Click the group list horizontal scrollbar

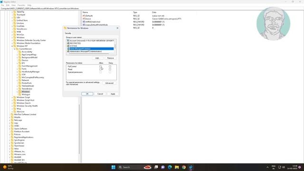click(x=89, y=54)
